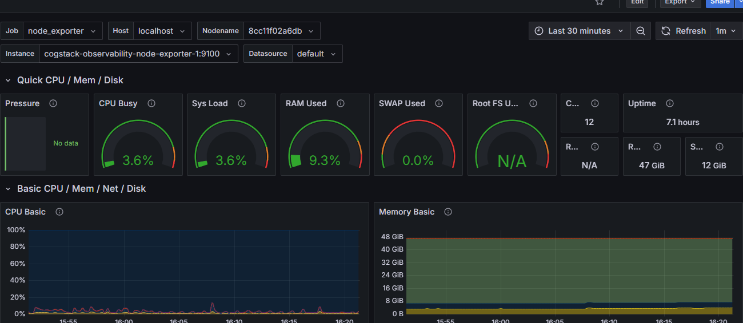Click the 100% label on the CPU Basic axis
The width and height of the screenshot is (743, 323).
pyautogui.click(x=16, y=230)
